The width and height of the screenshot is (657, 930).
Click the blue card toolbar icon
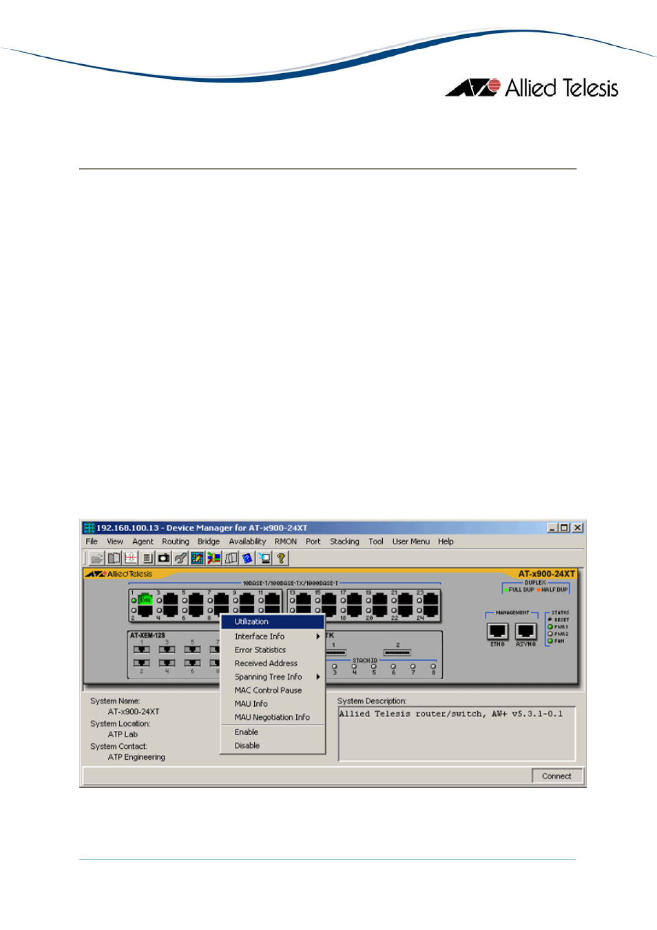coord(247,558)
